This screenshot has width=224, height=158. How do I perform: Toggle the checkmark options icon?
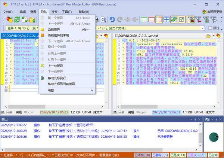pyautogui.click(x=181, y=19)
